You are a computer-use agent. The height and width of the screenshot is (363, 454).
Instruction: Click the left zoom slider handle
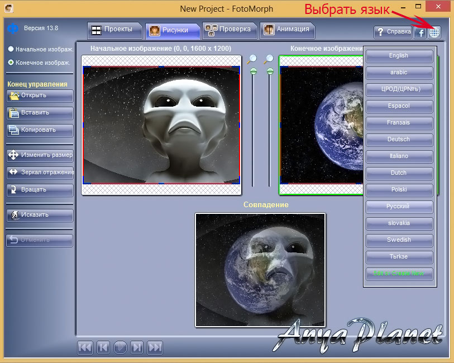254,71
